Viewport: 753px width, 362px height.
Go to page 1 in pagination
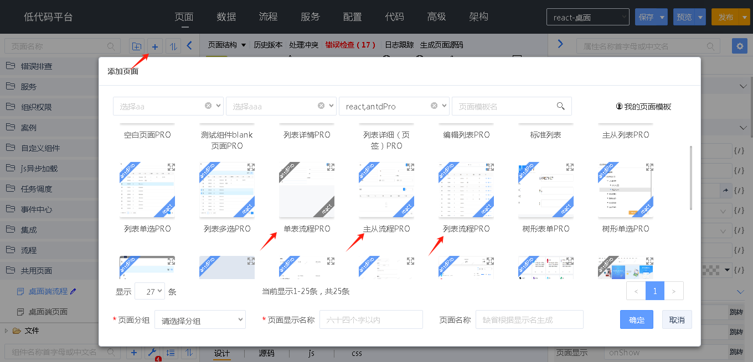point(655,291)
